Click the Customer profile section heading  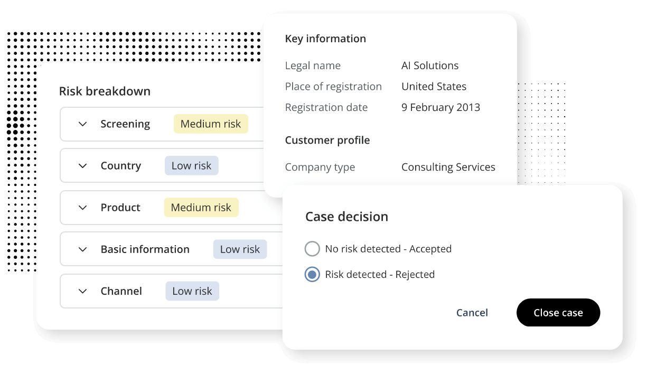click(327, 141)
